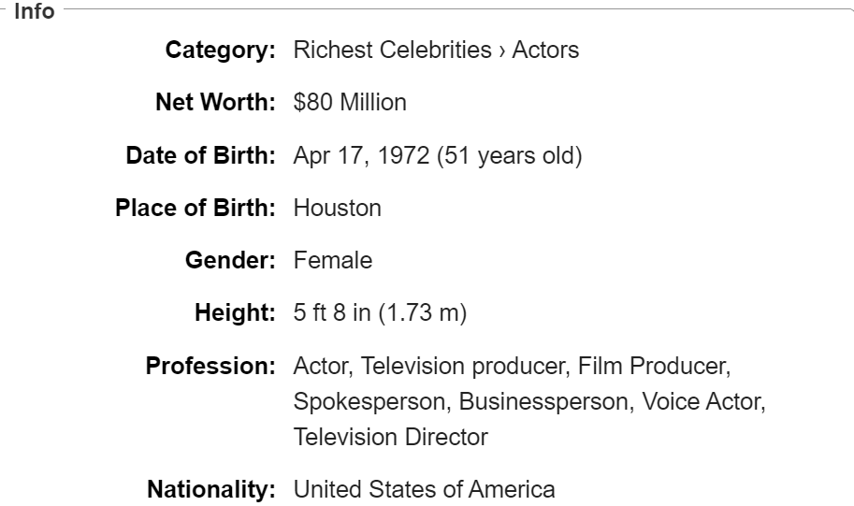Click the Info section heading
The image size is (854, 506).
point(35,11)
